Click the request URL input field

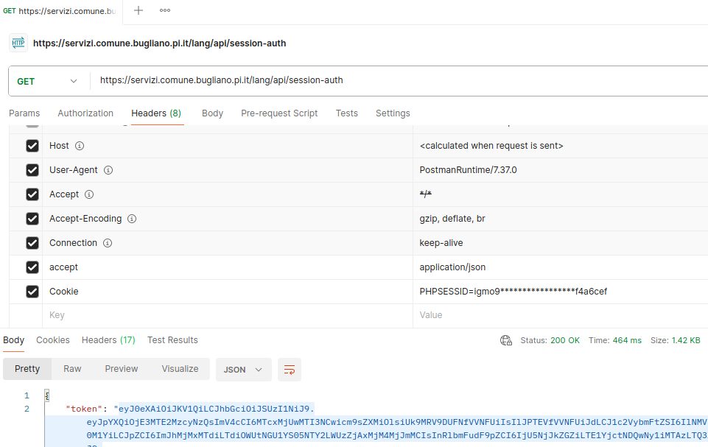click(x=398, y=80)
